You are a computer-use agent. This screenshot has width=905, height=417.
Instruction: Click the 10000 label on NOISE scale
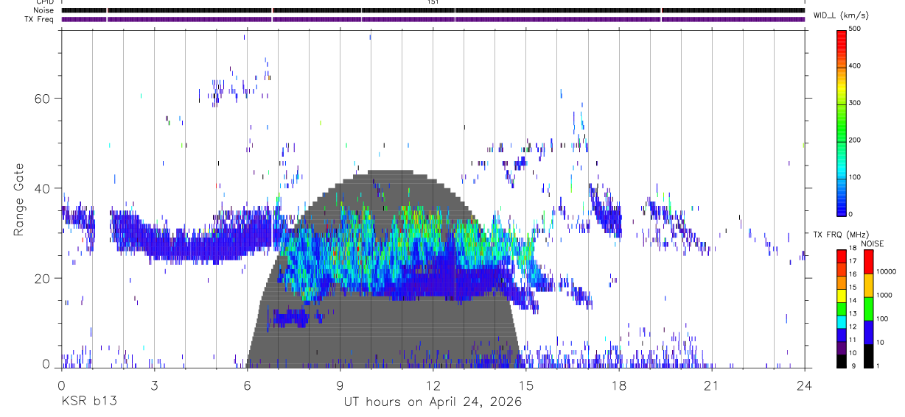click(x=886, y=272)
